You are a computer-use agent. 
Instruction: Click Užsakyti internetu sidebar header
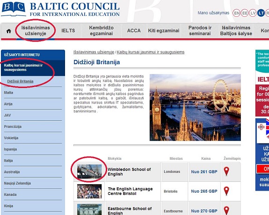[x=33, y=55]
